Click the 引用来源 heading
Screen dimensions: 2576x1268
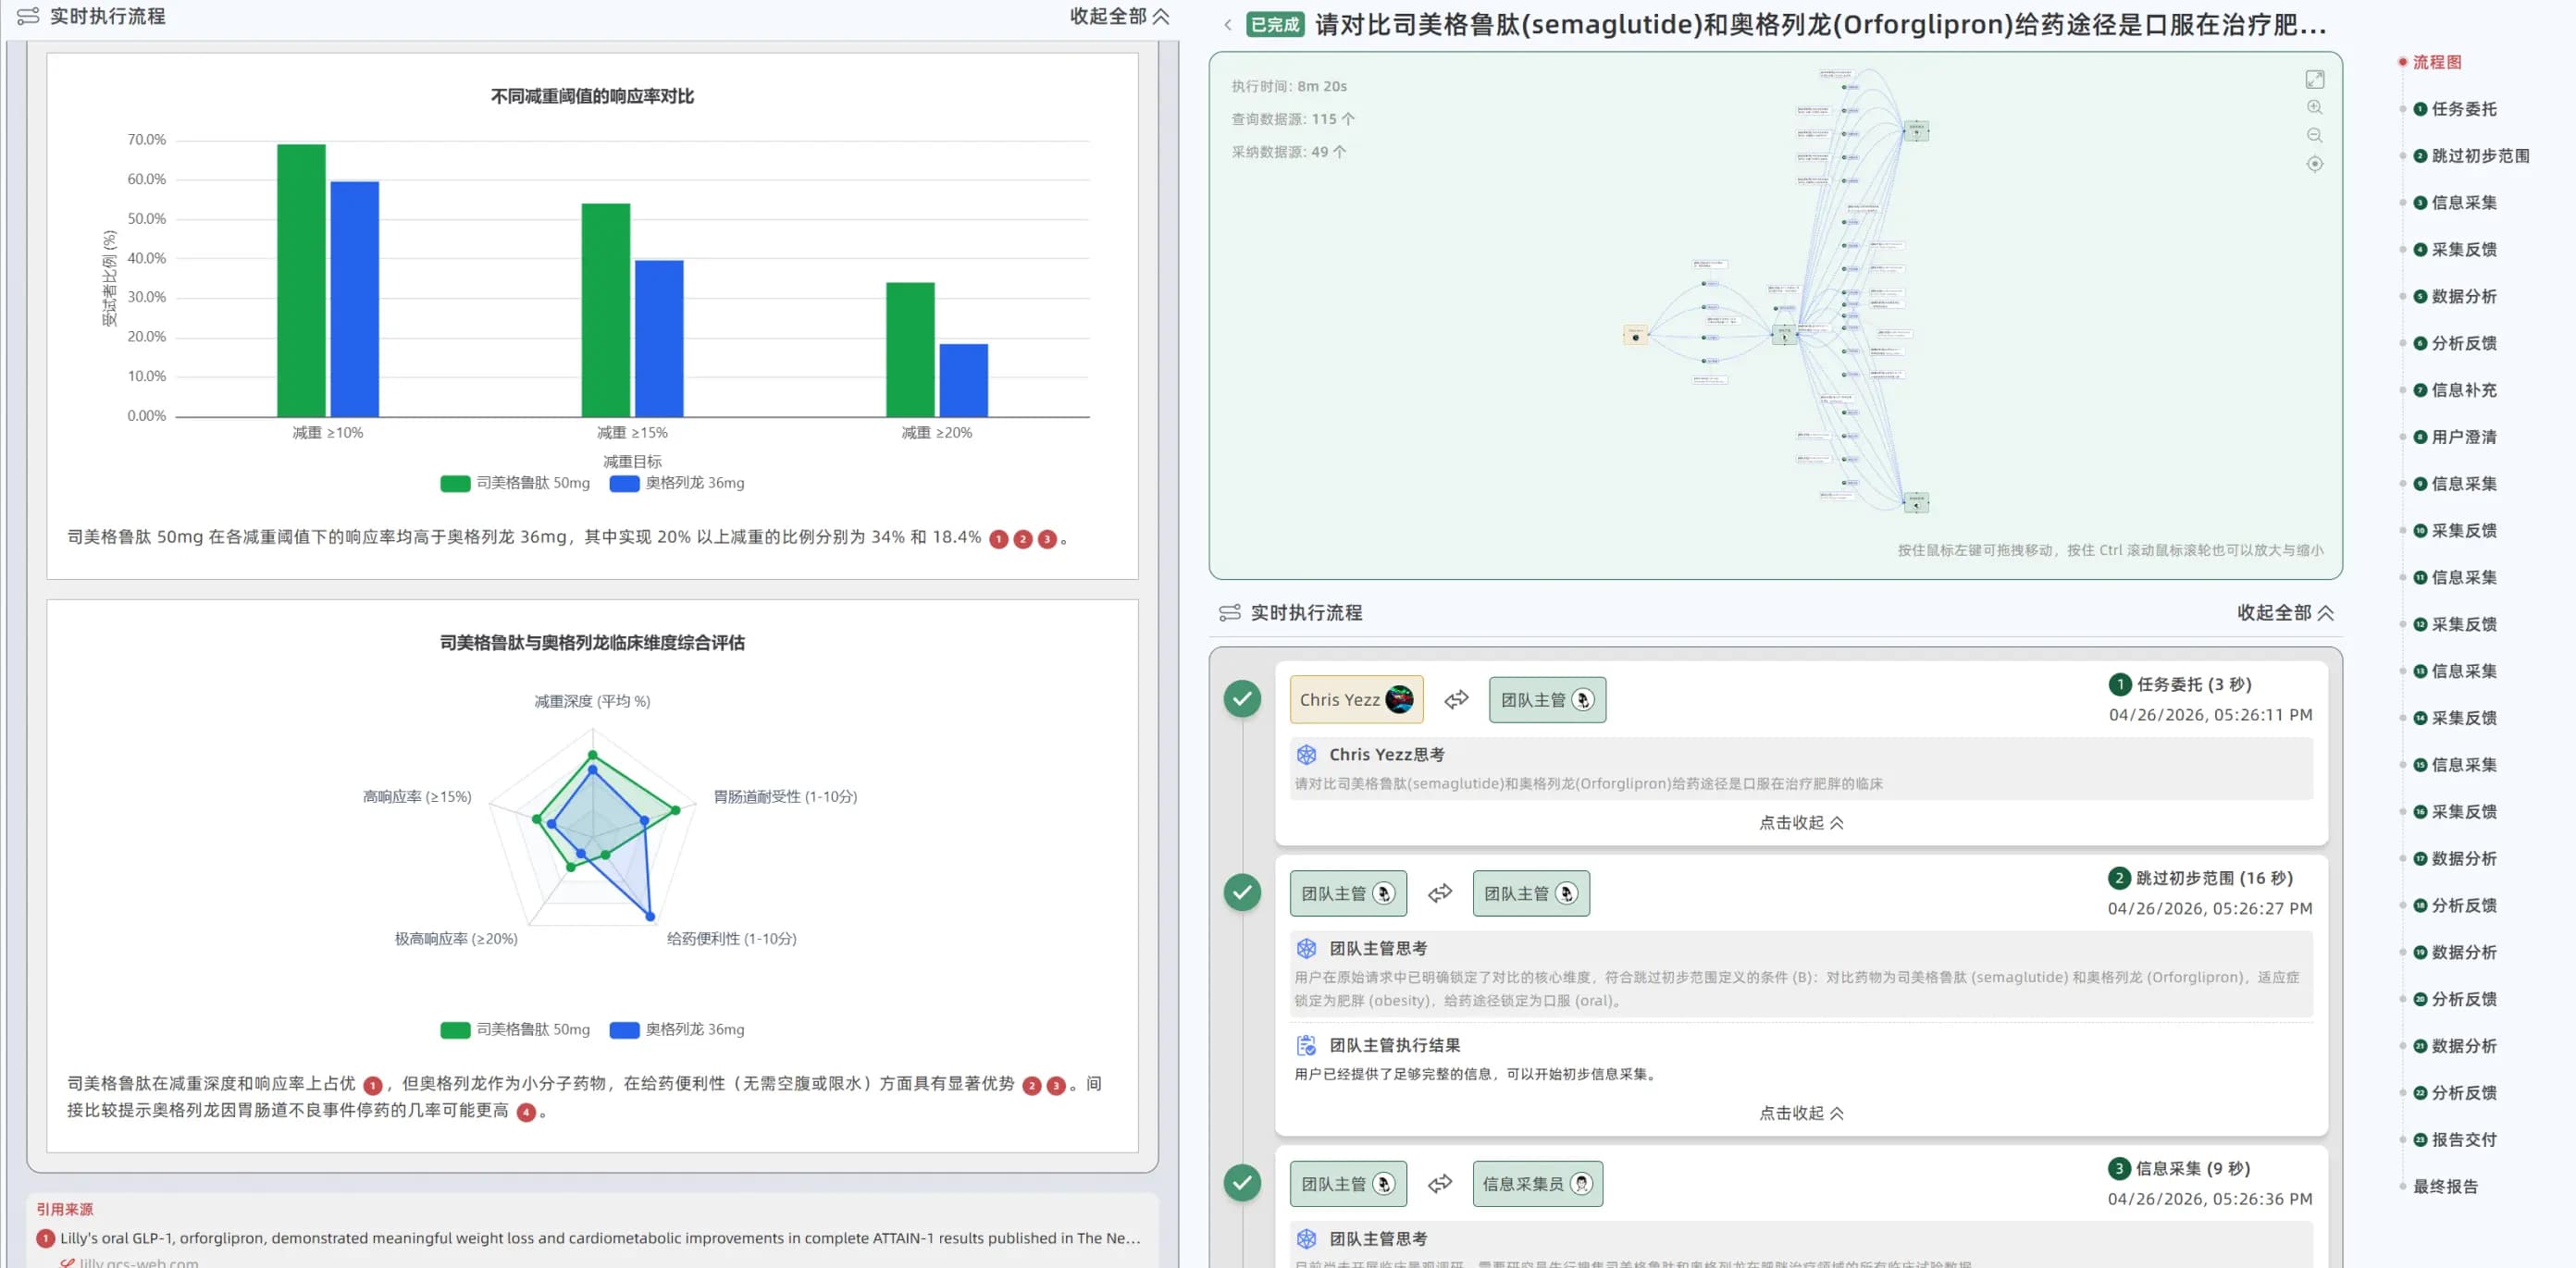(64, 1210)
